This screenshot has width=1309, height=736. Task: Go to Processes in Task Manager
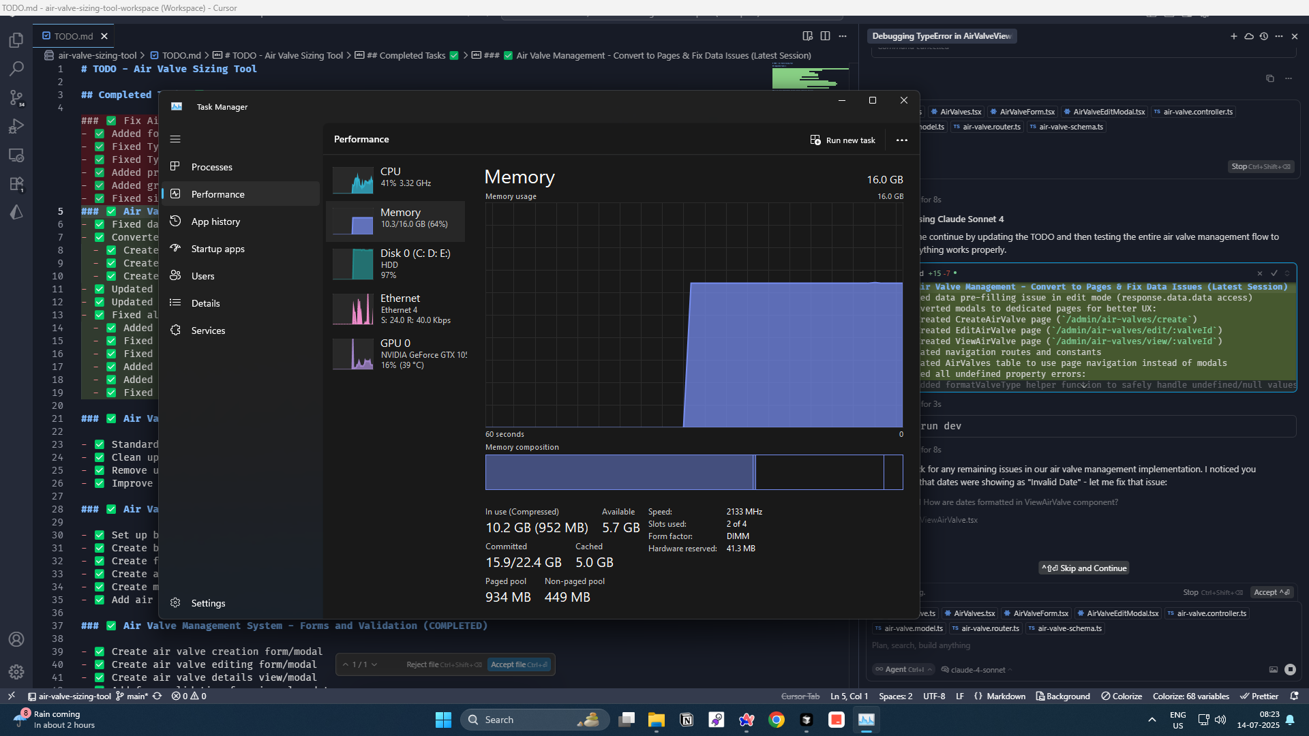(x=241, y=167)
